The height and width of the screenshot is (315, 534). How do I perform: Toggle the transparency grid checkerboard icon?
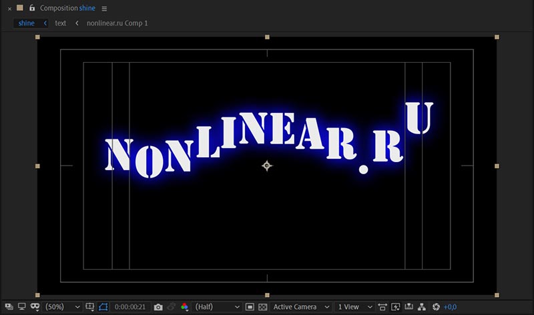[263, 307]
